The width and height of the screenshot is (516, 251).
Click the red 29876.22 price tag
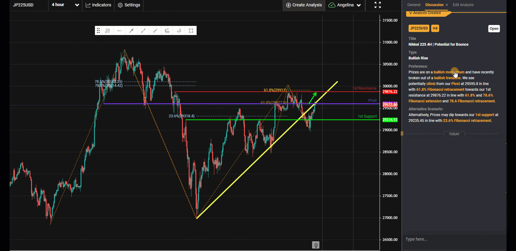(x=390, y=92)
